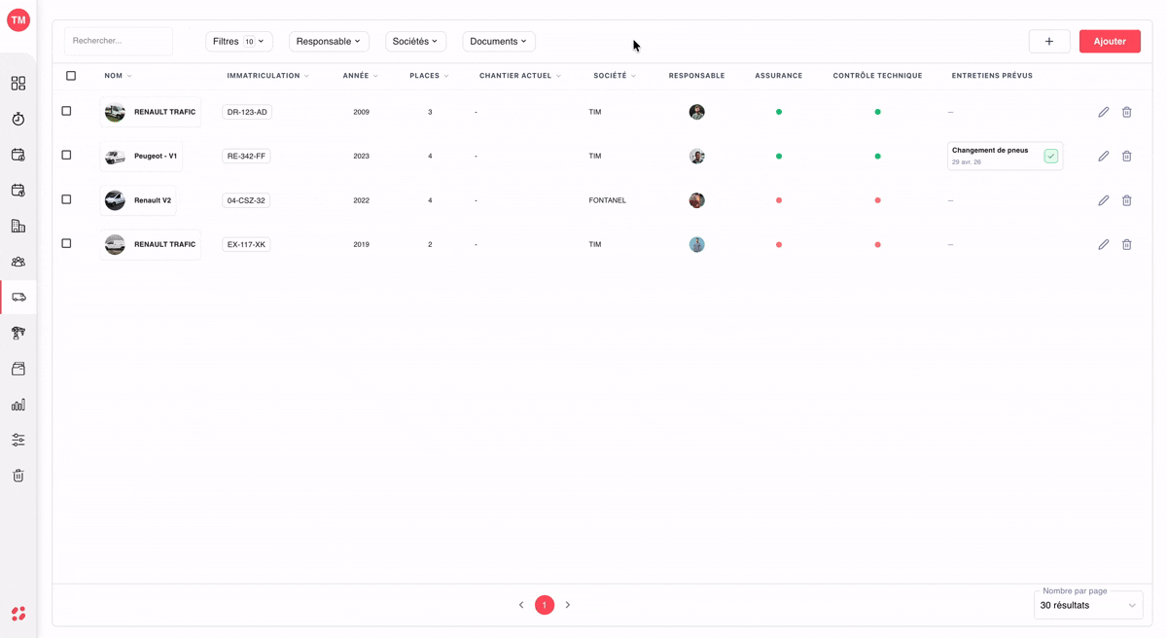Click the RE-342-FF registration plate
This screenshot has height=638, width=1167.
(246, 156)
